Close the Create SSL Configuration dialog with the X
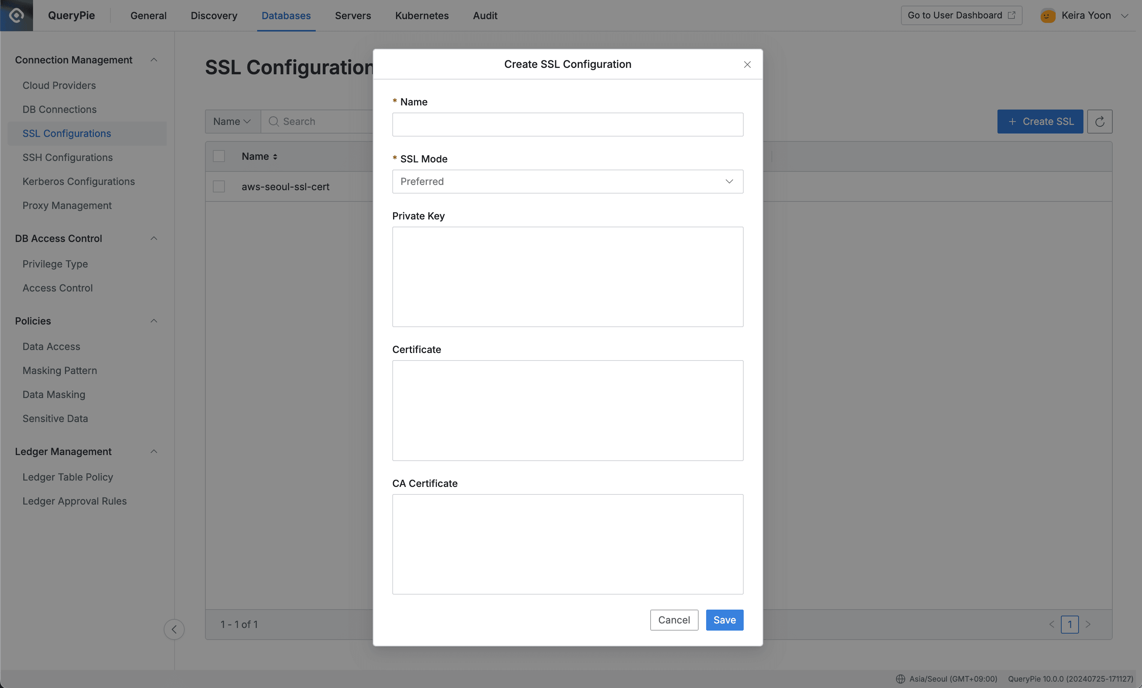This screenshot has width=1142, height=688. [747, 65]
